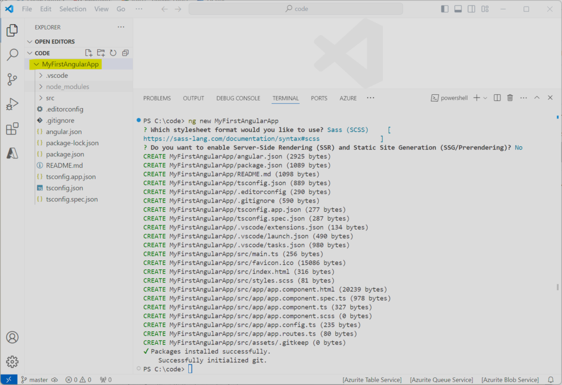Open the Source Control view
Viewport: 562px width, 385px height.
point(12,80)
